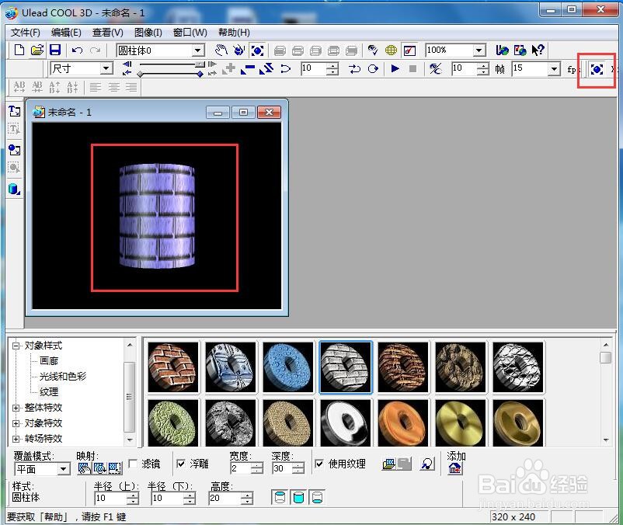Collapse the 对象样式 tree node
Viewport: 623px width, 525px height.
point(16,346)
